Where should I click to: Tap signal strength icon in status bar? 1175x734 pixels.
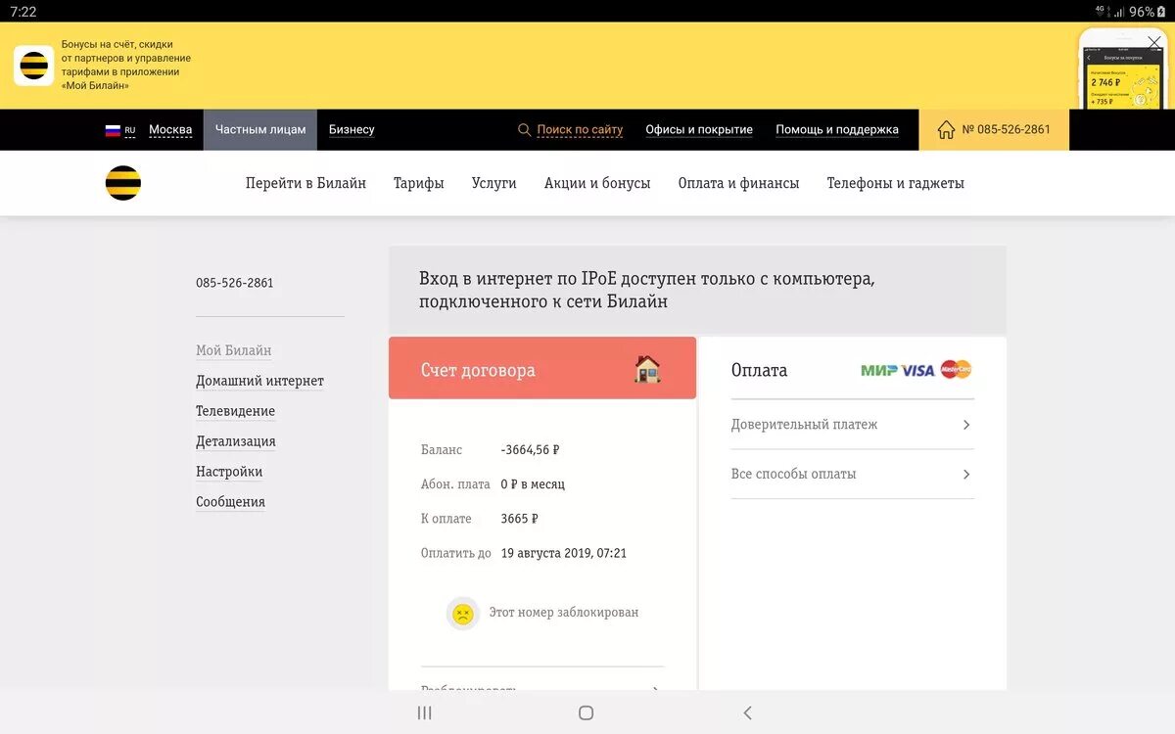1118,12
